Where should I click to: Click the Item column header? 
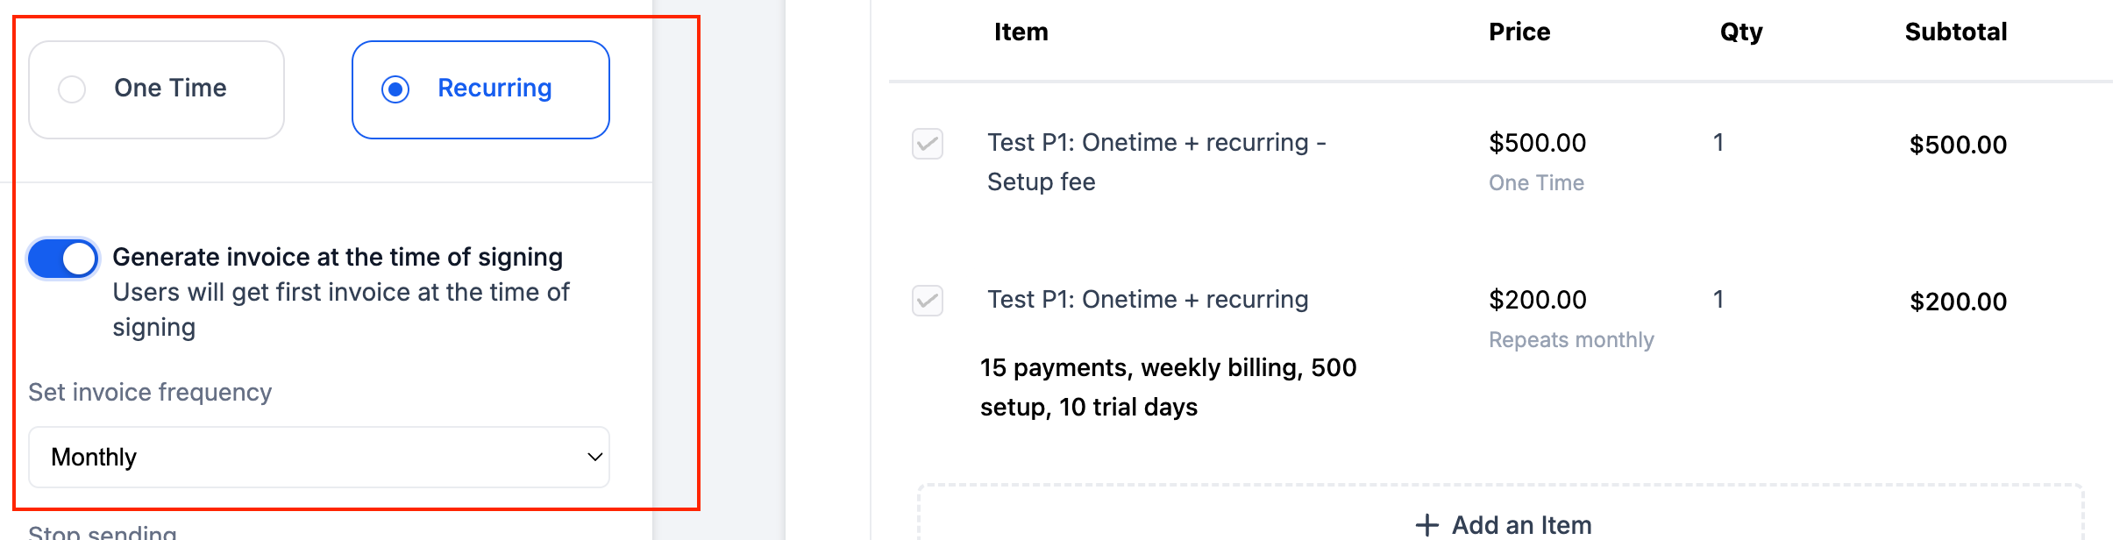point(1021,32)
